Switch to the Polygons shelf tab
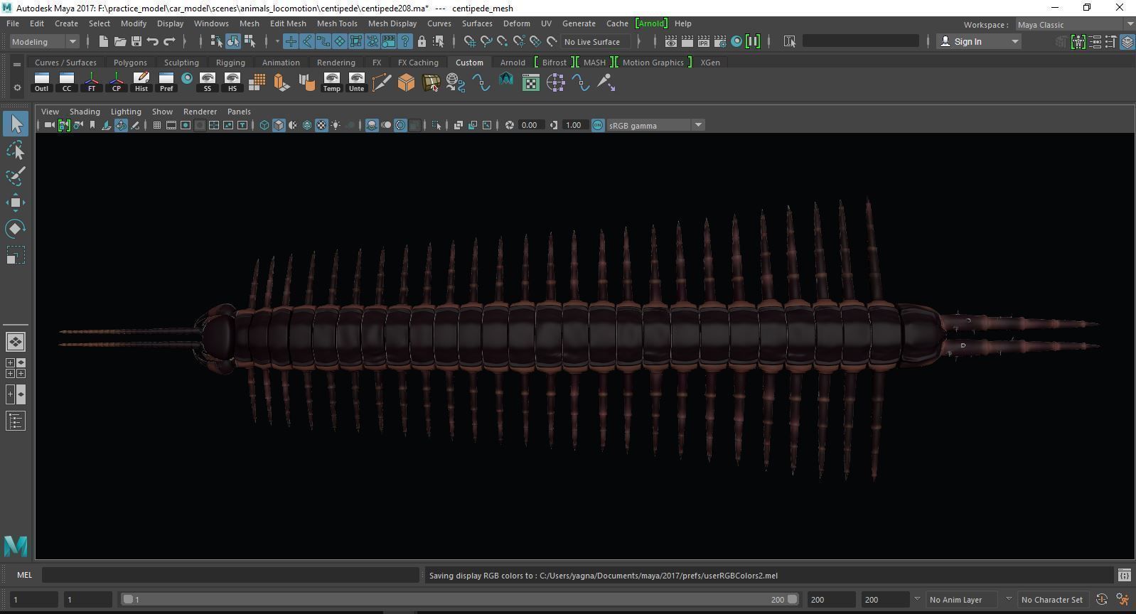The image size is (1136, 614). (130, 63)
